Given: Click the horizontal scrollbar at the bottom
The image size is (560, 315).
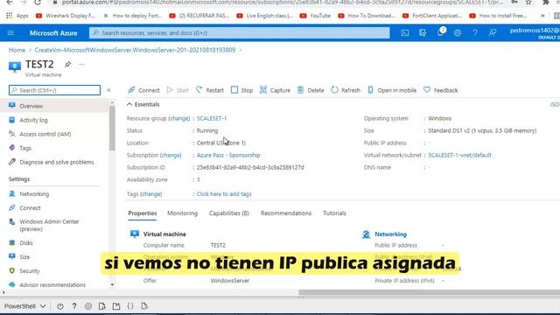Looking at the screenshot, I should coord(429,292).
